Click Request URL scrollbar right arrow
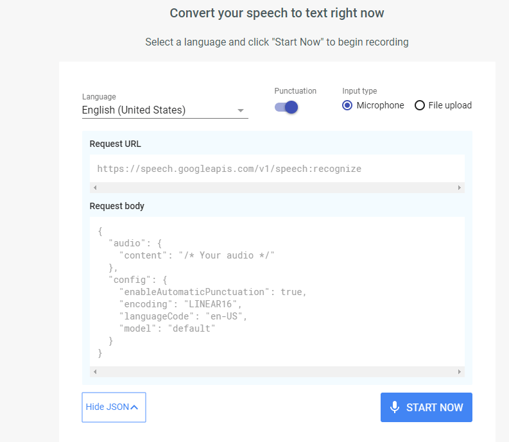Image resolution: width=509 pixels, height=442 pixels. [459, 188]
